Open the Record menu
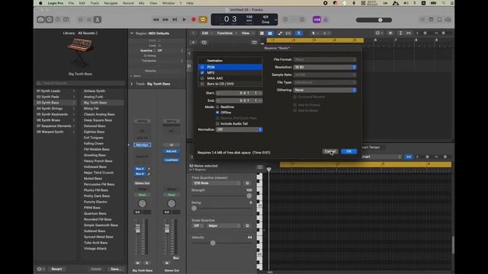Screen dimensions: 488x274 click(x=128, y=3)
